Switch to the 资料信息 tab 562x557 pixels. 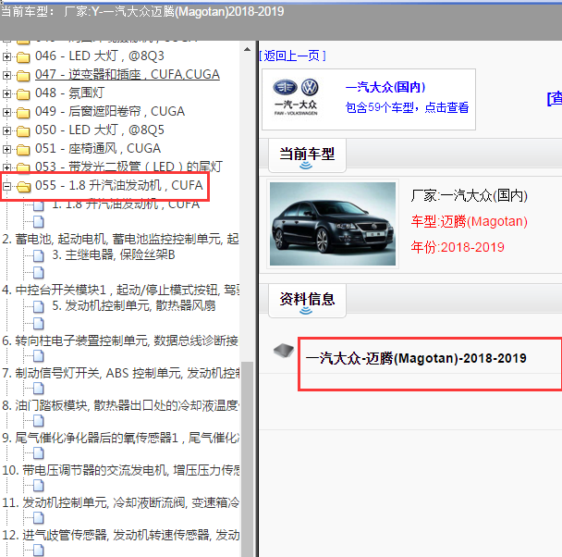(307, 300)
